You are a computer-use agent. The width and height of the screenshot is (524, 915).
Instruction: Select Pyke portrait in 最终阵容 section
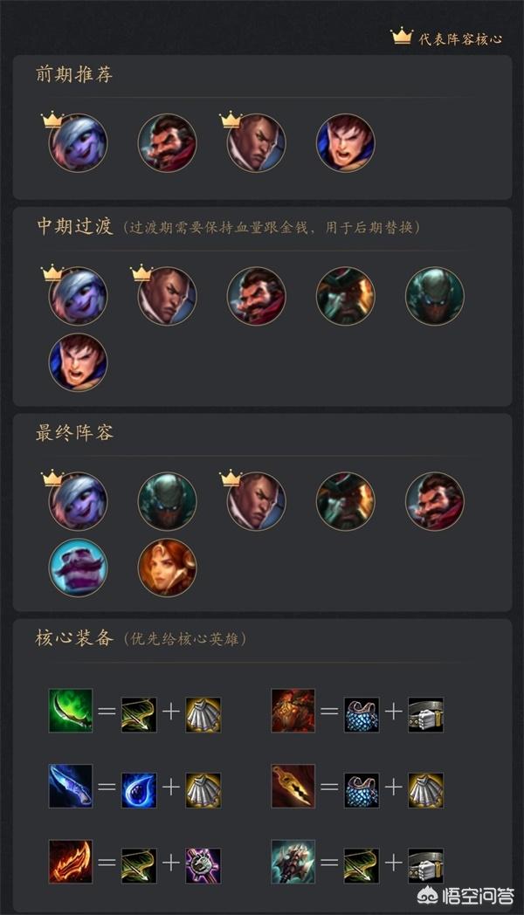point(167,500)
